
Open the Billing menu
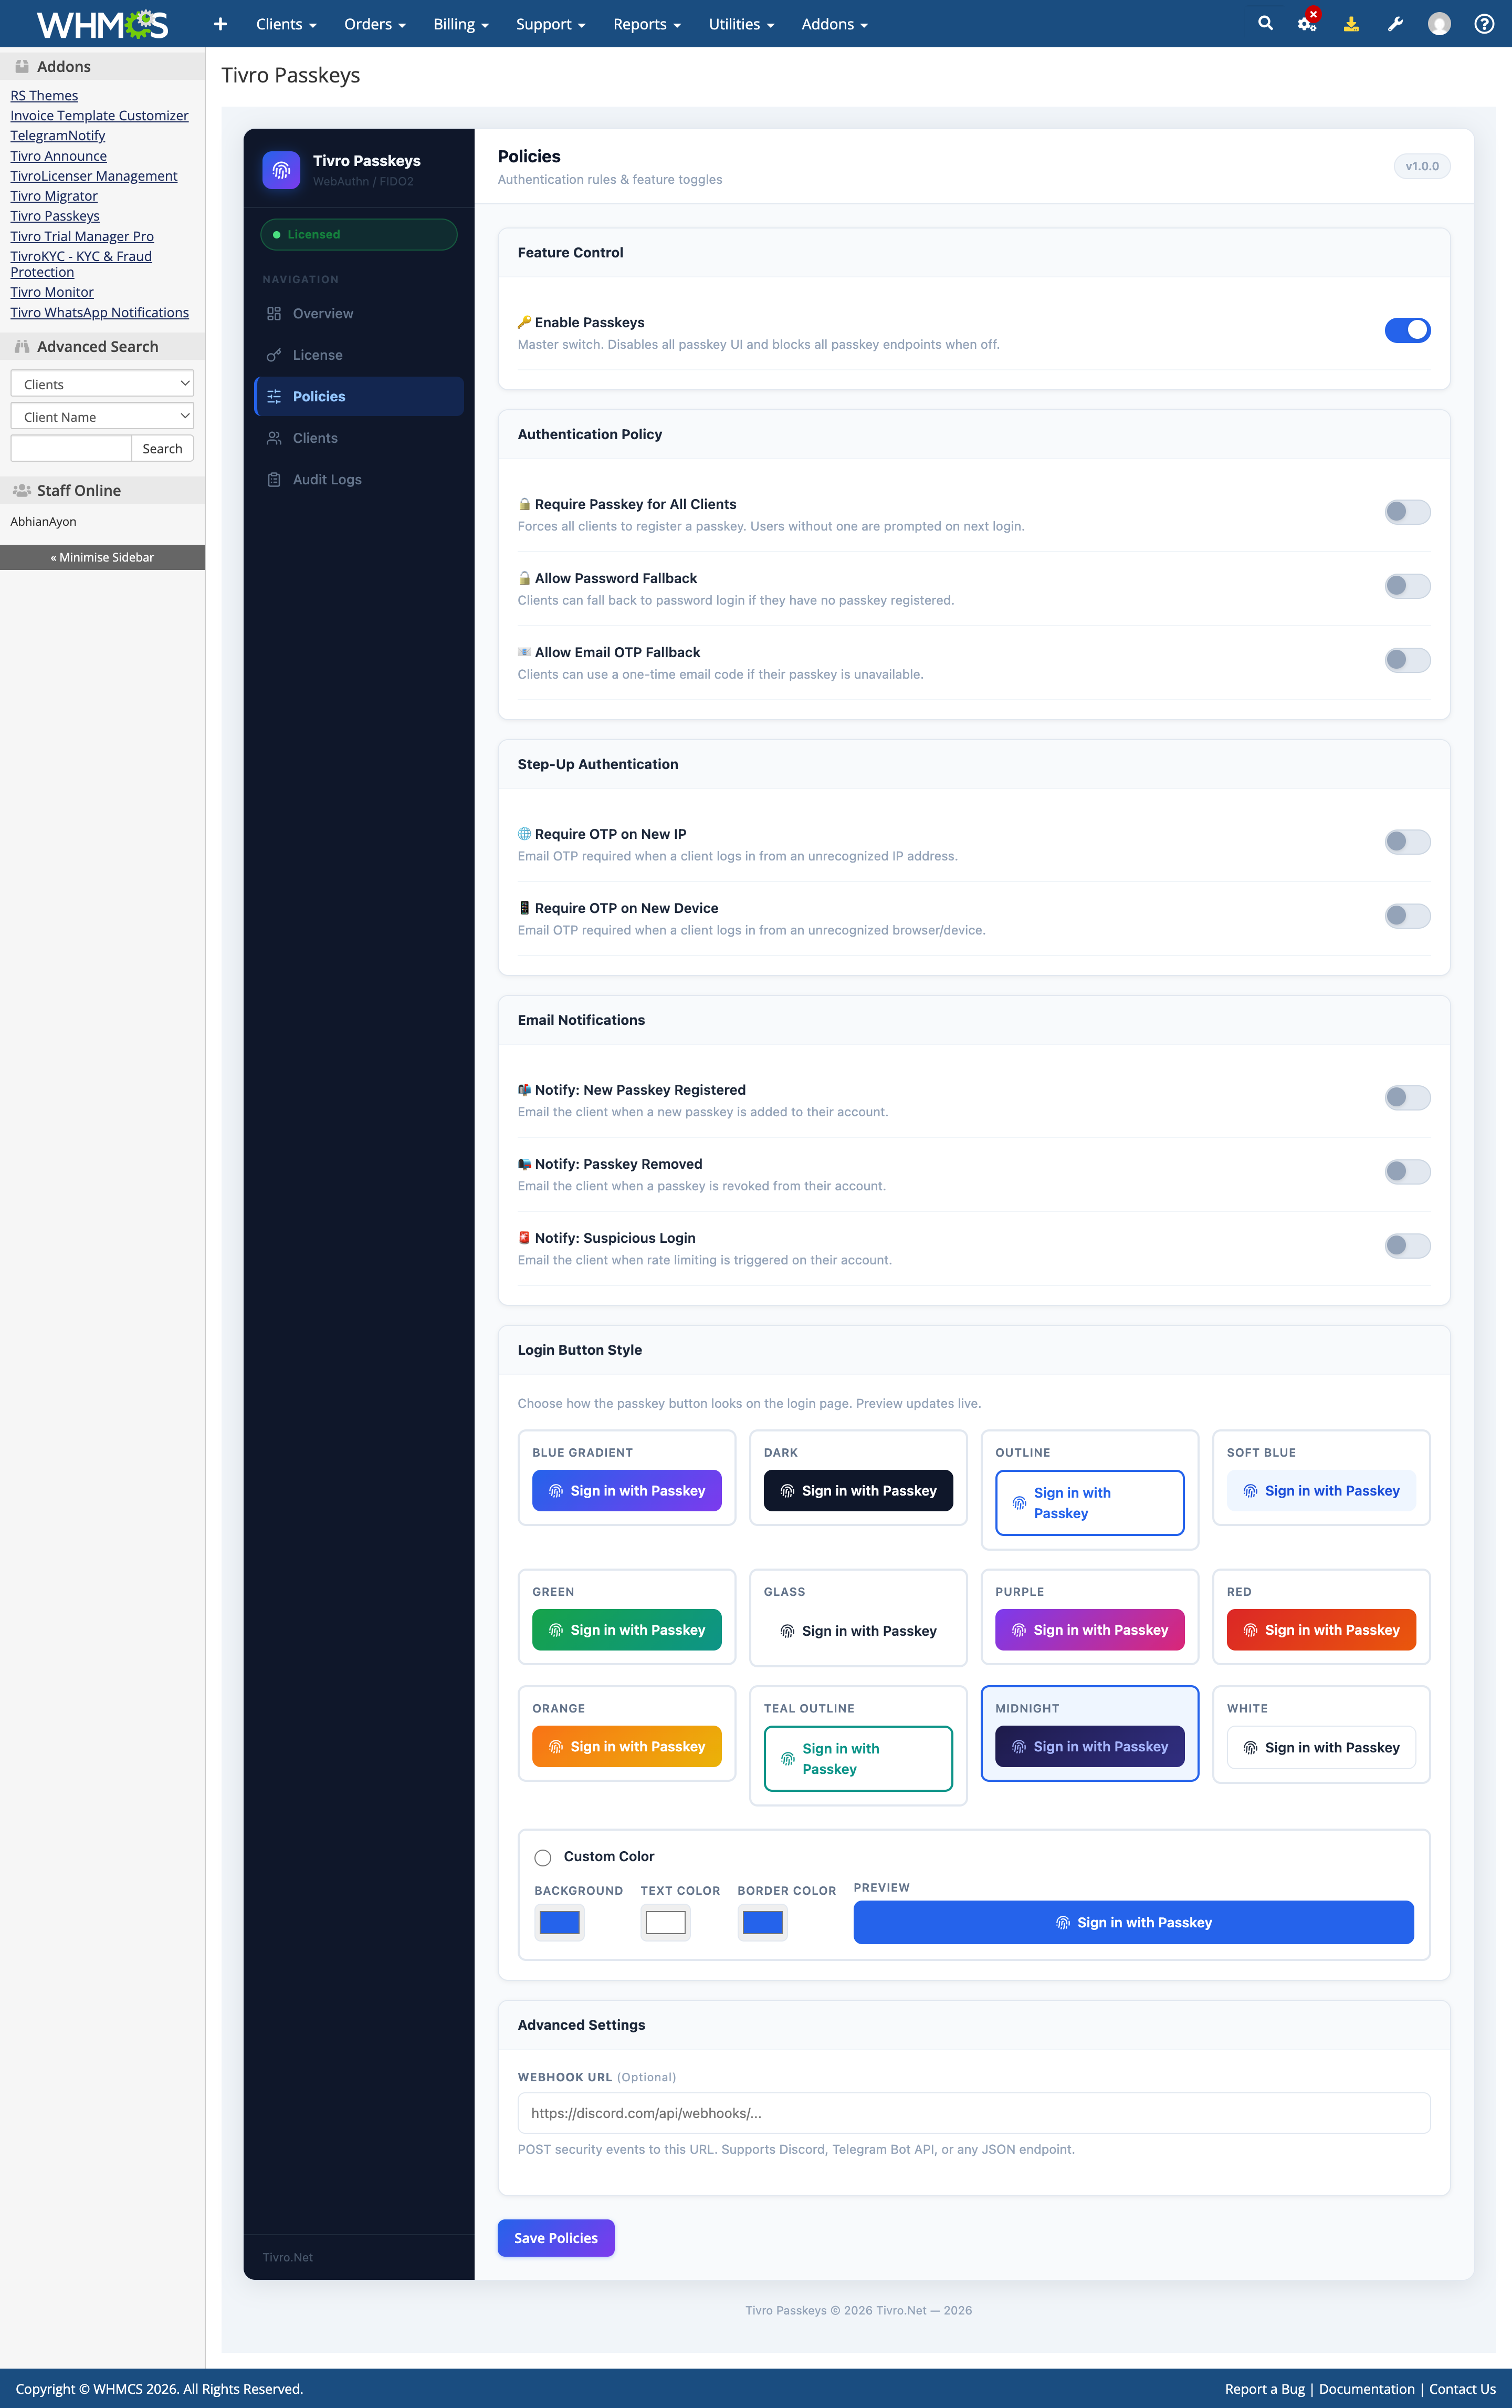click(460, 23)
